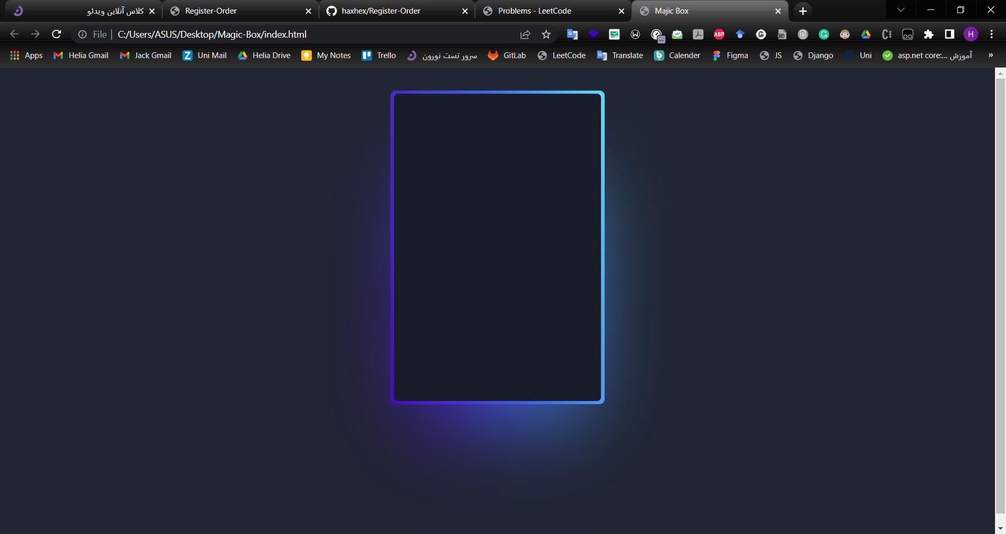Open the Extensions puzzle-piece menu
Screen dimensions: 1006x534
point(928,34)
